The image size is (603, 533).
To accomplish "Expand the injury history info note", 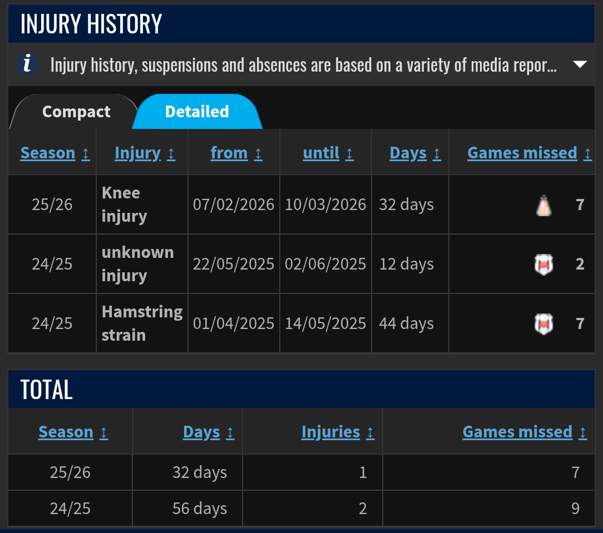I will point(580,64).
